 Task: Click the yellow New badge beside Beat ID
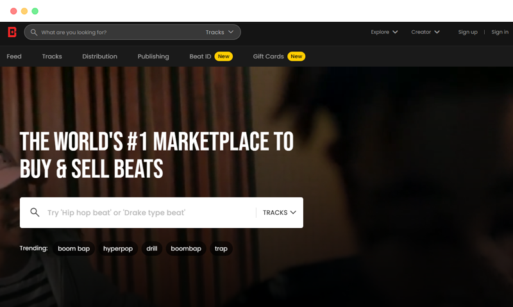pyautogui.click(x=223, y=56)
